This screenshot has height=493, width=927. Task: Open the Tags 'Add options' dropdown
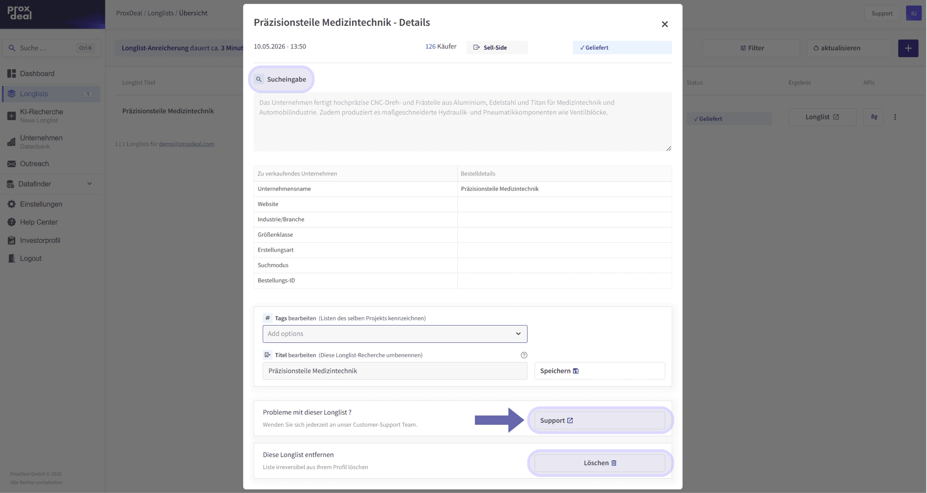point(395,334)
